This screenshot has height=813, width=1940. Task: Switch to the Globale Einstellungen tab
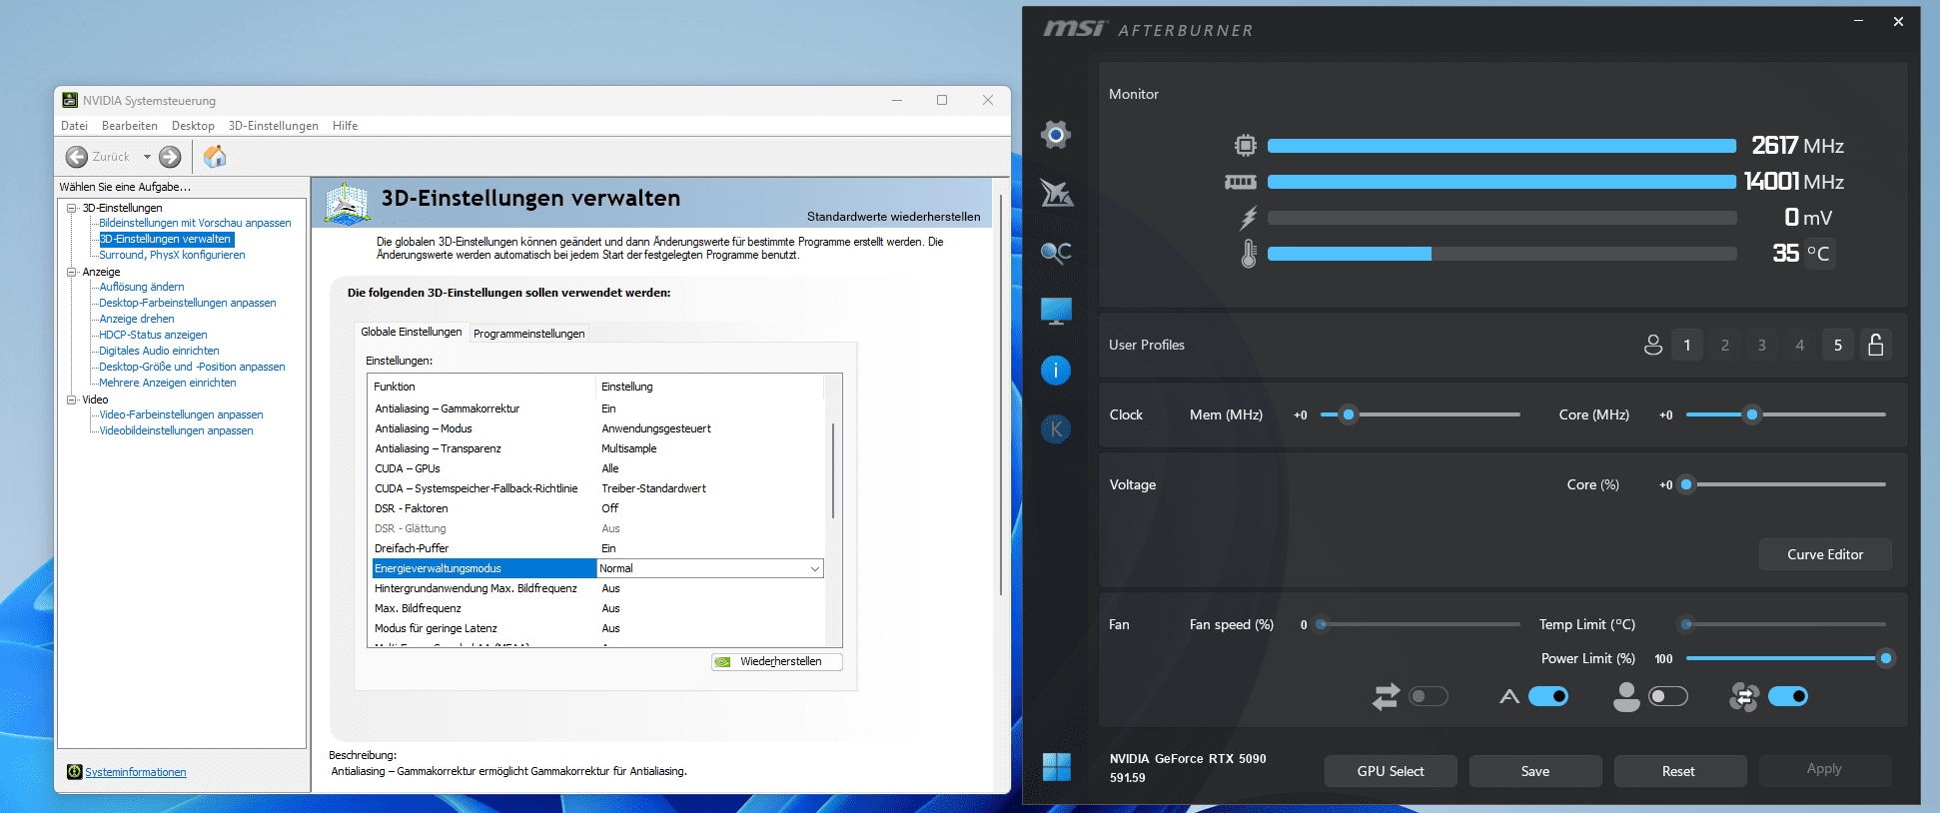412,332
